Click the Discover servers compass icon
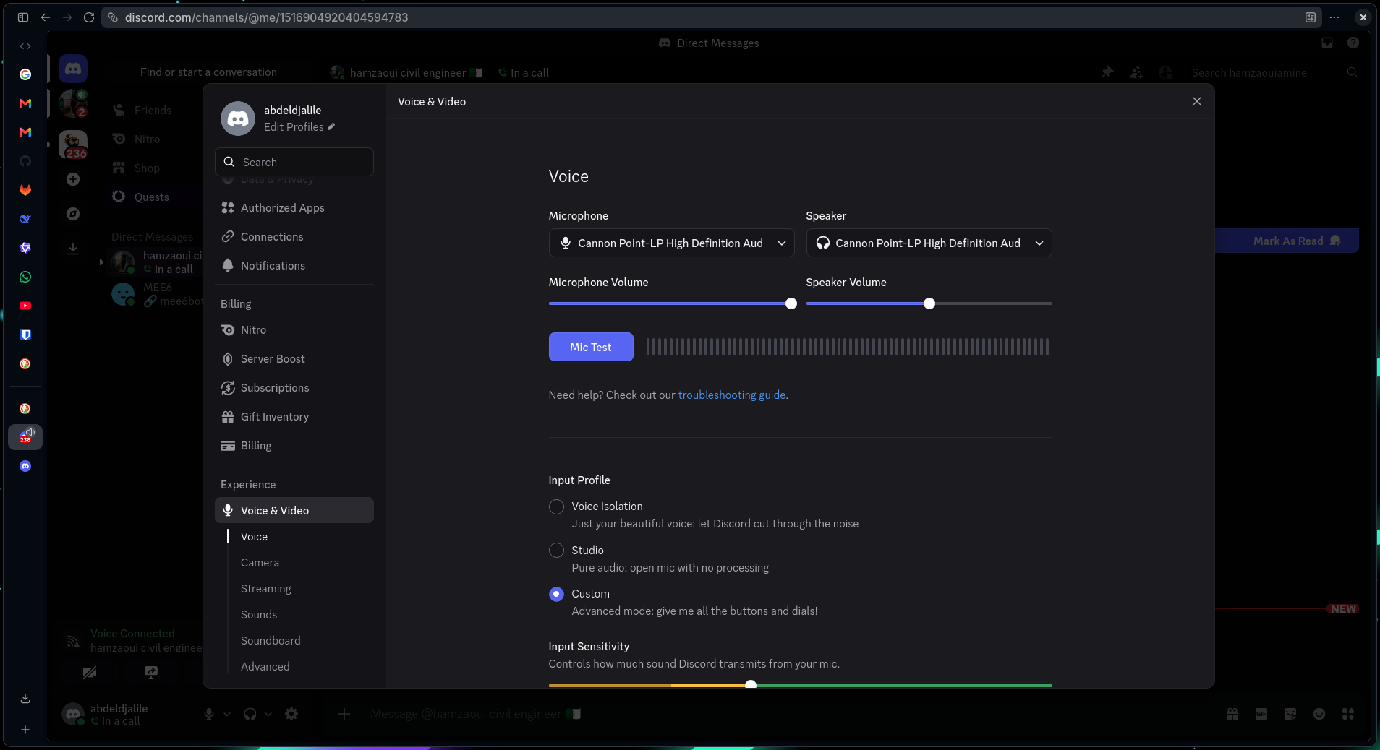Image resolution: width=1380 pixels, height=750 pixels. pos(73,214)
